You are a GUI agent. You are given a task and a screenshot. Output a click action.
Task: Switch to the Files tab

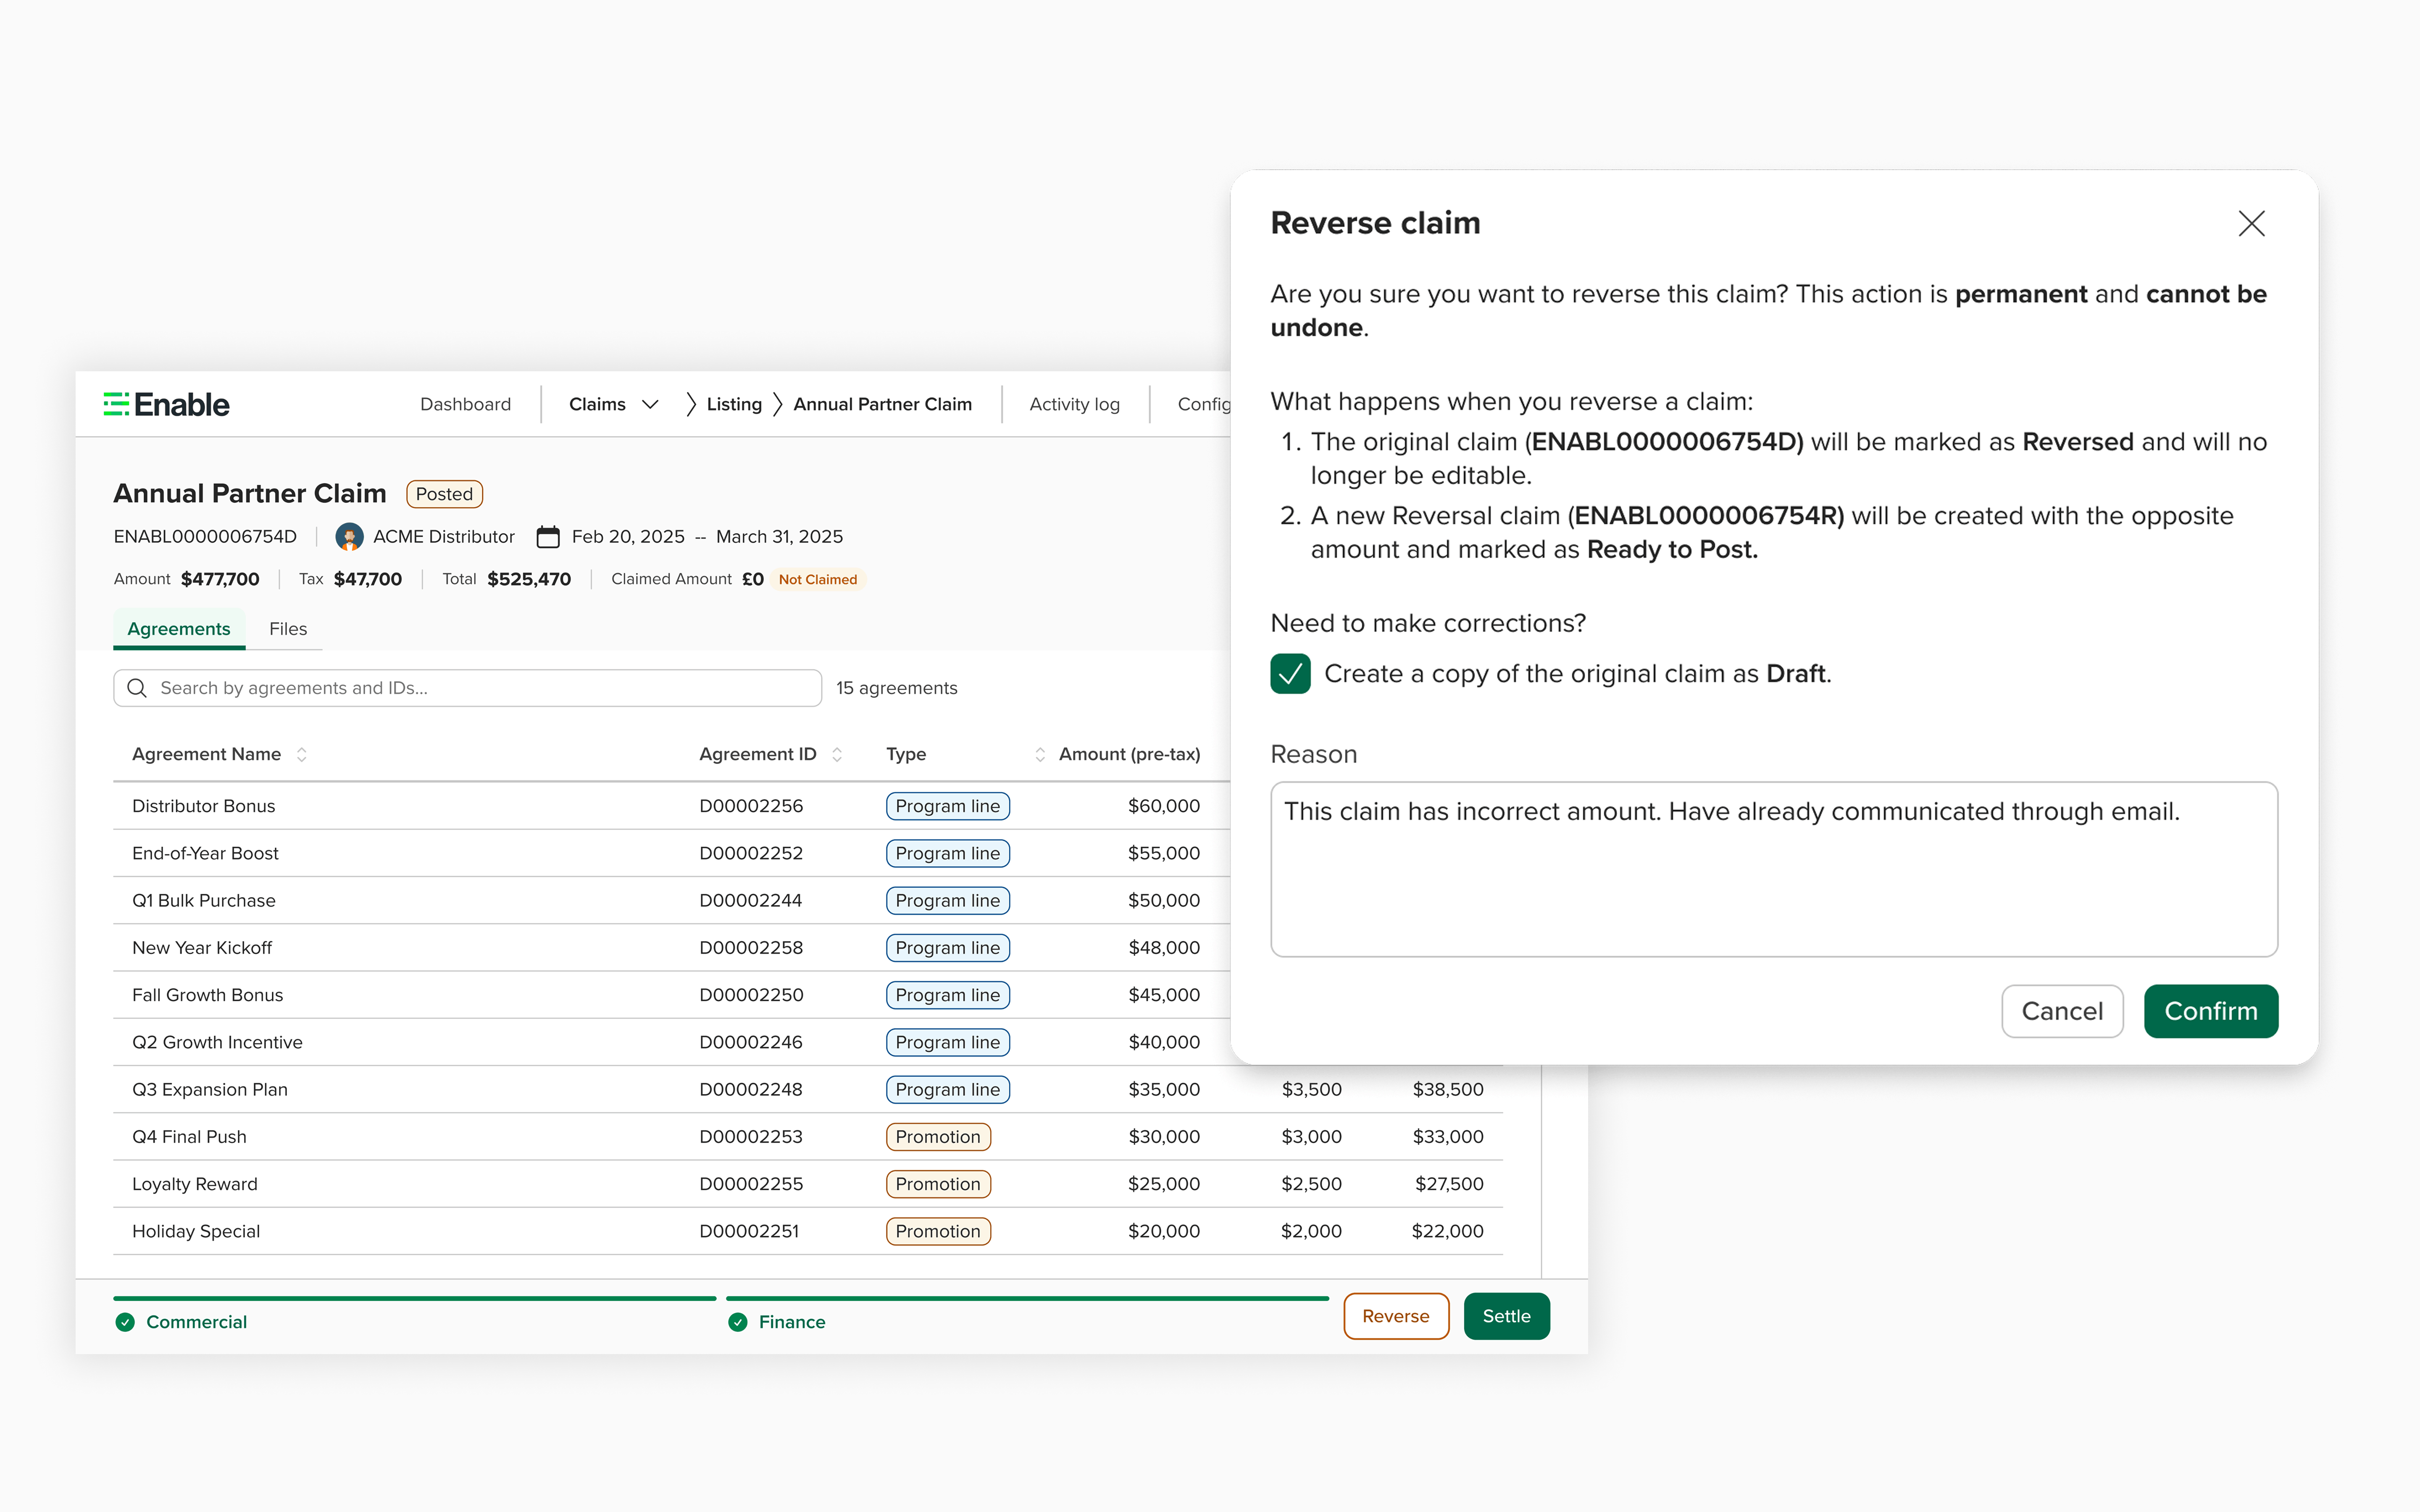pos(288,629)
